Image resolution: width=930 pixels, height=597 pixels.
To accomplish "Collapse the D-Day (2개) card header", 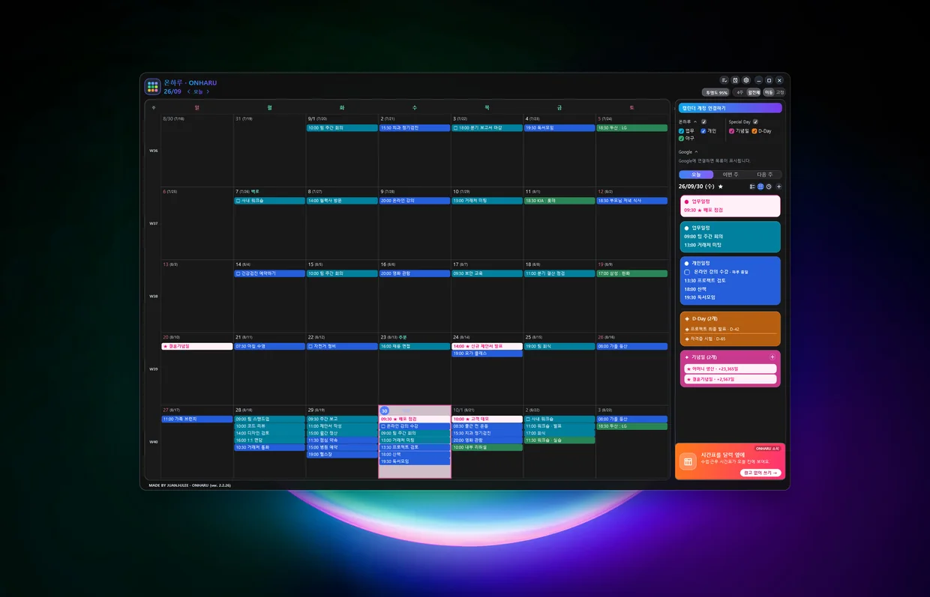I will click(x=730, y=318).
